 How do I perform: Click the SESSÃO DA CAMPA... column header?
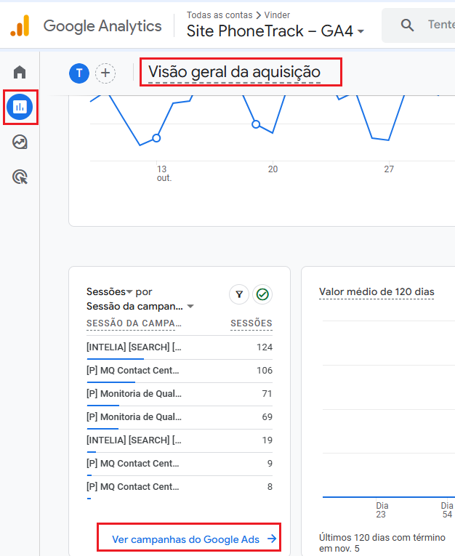pos(134,323)
